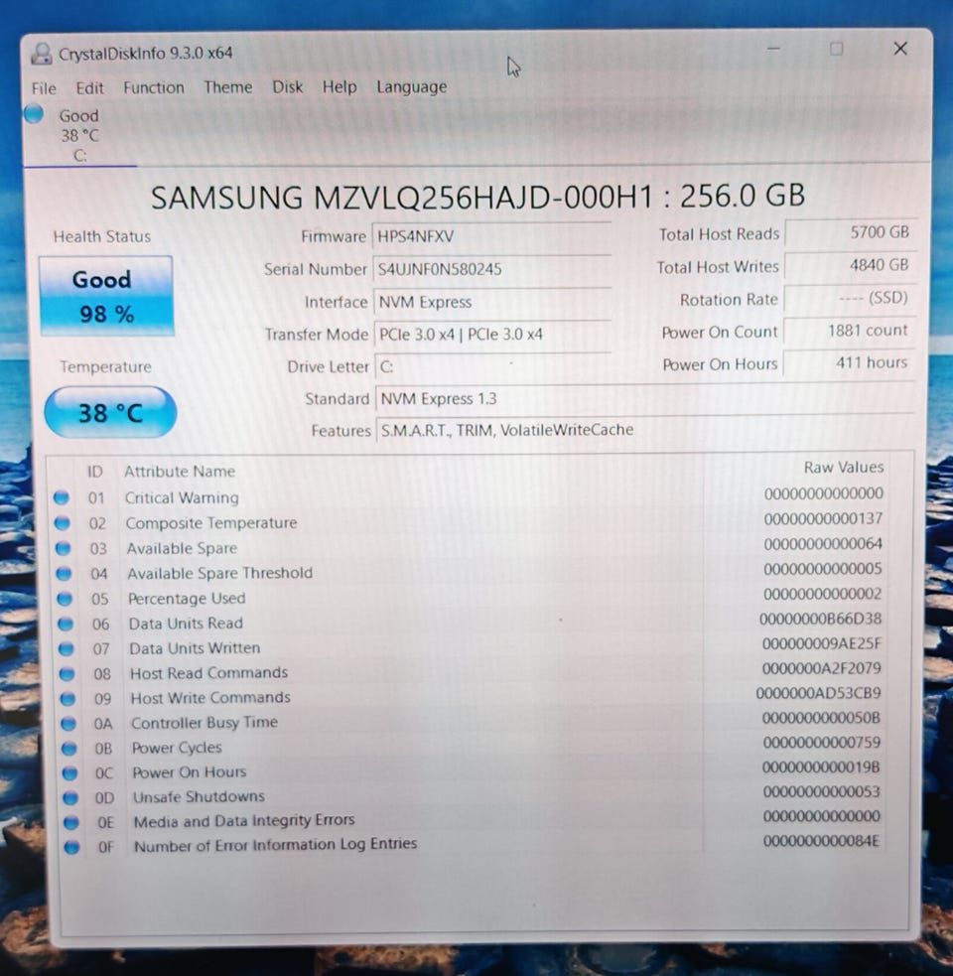The image size is (953, 976).
Task: Click the Firmware field HPS4NFXV
Action: pos(491,236)
